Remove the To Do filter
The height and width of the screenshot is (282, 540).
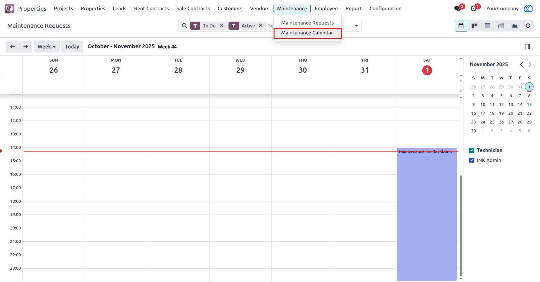coord(221,25)
